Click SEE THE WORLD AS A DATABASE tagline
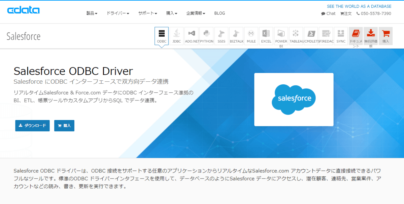This screenshot has width=404, height=204. (x=359, y=6)
